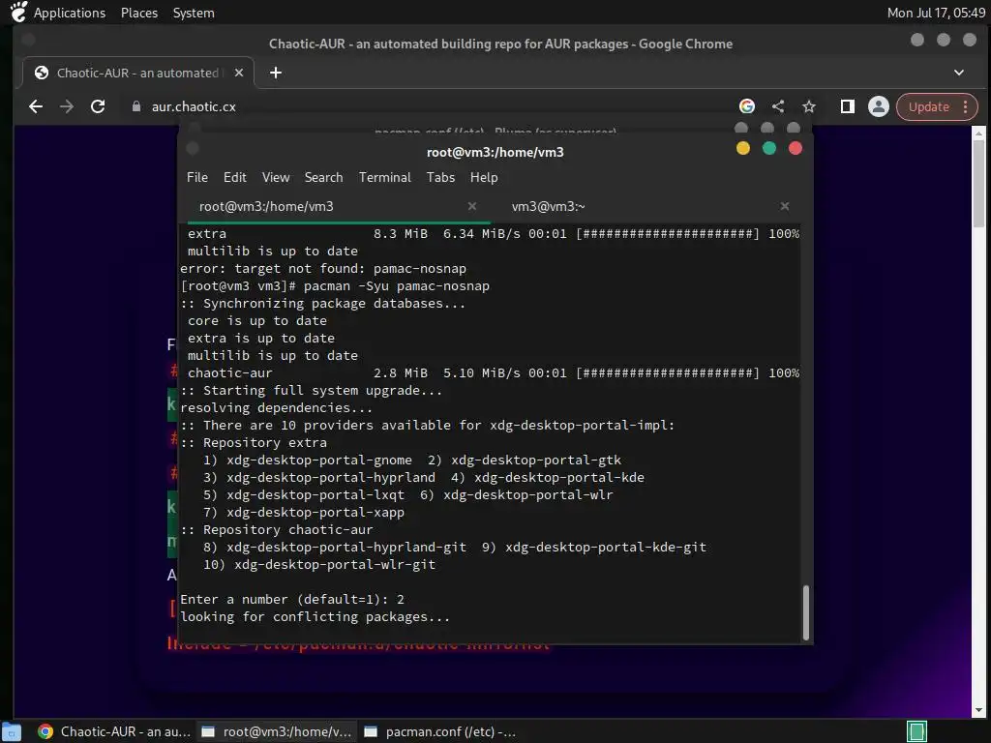Screen dimensions: 991x743
Task: Open terminal Tabs menu
Action: pyautogui.click(x=440, y=178)
